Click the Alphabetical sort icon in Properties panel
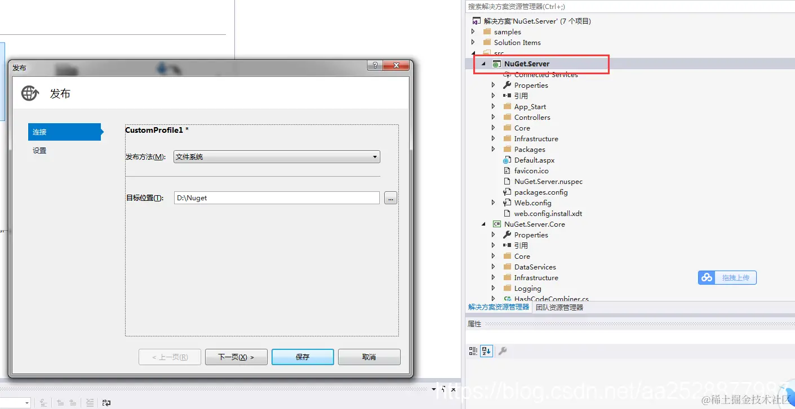 point(487,351)
